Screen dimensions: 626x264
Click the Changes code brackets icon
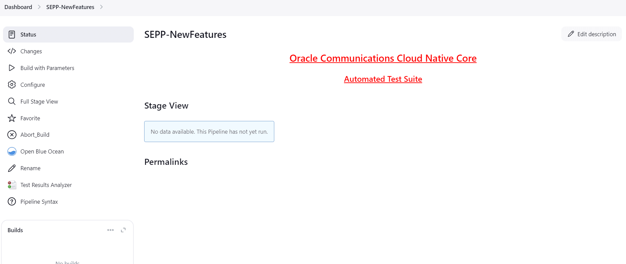point(12,51)
